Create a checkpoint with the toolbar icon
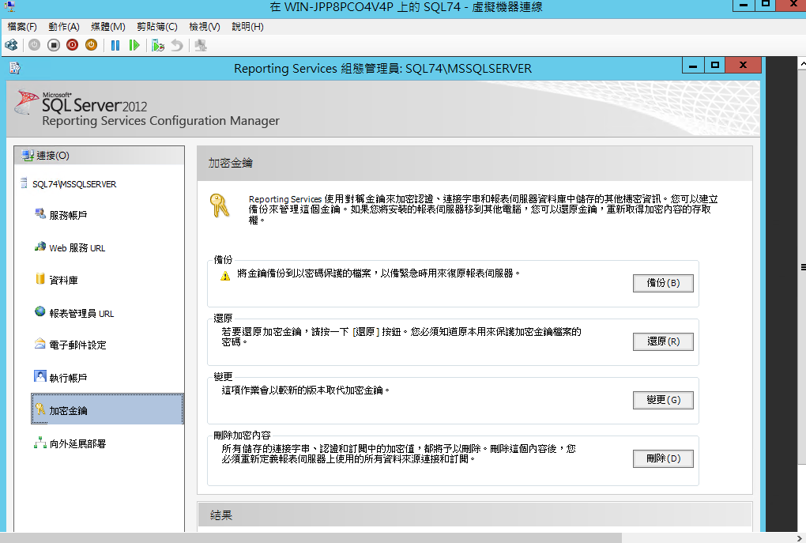 click(x=158, y=45)
